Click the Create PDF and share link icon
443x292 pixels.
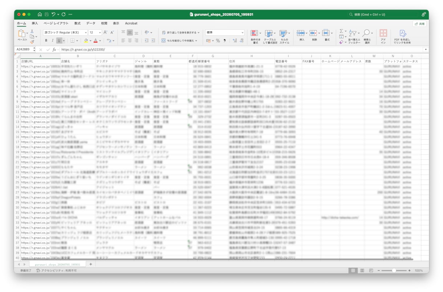[x=402, y=33]
